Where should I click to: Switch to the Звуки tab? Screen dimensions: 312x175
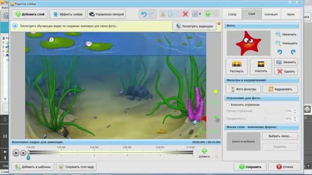(291, 14)
